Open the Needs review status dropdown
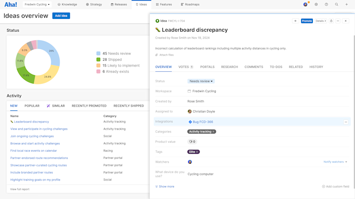The width and height of the screenshot is (355, 199). [201, 81]
